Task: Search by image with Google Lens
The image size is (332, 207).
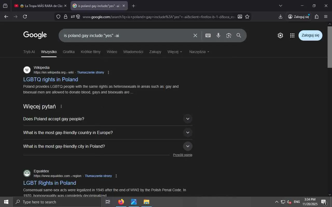Action: coord(229,35)
